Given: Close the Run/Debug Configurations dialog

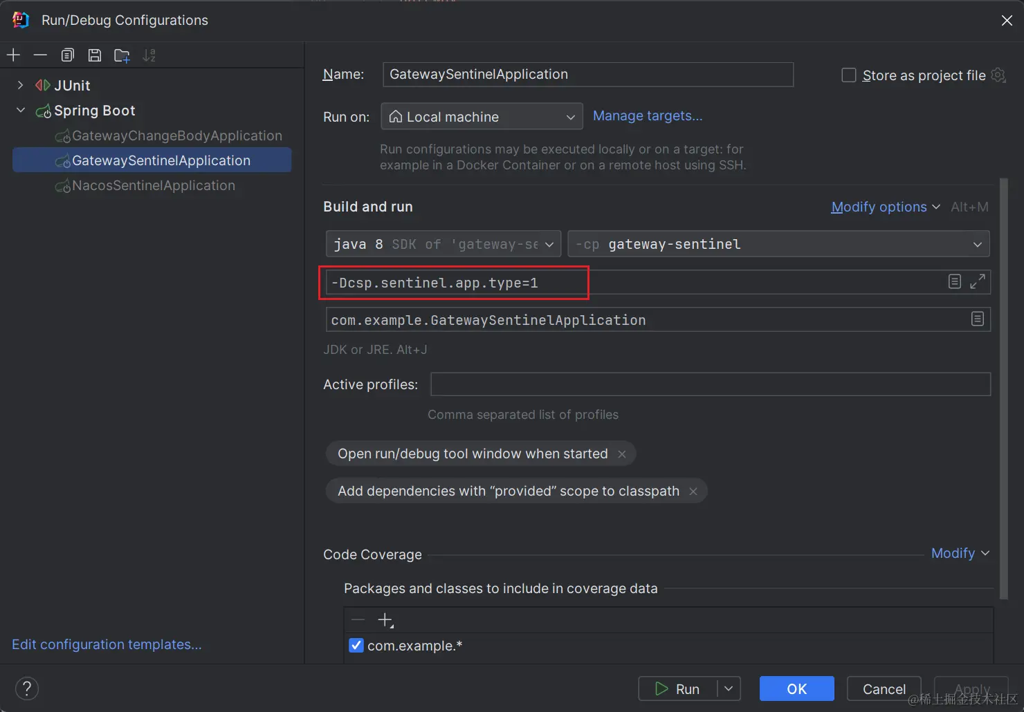Looking at the screenshot, I should pos(1007,21).
